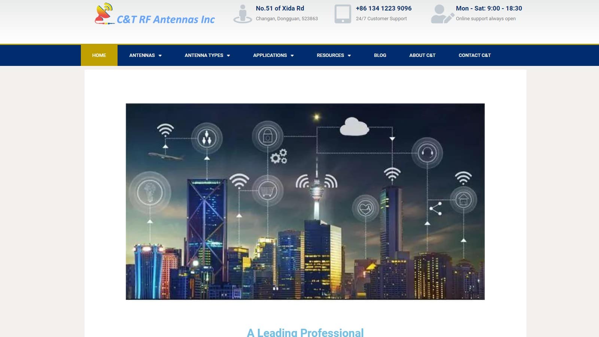Expand the ANTENNAS dropdown arrow
Image resolution: width=599 pixels, height=337 pixels.
click(x=160, y=56)
